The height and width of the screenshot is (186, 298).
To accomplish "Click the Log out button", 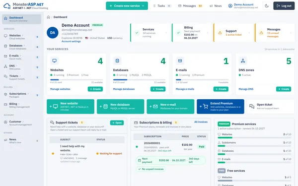I will (x=284, y=6).
